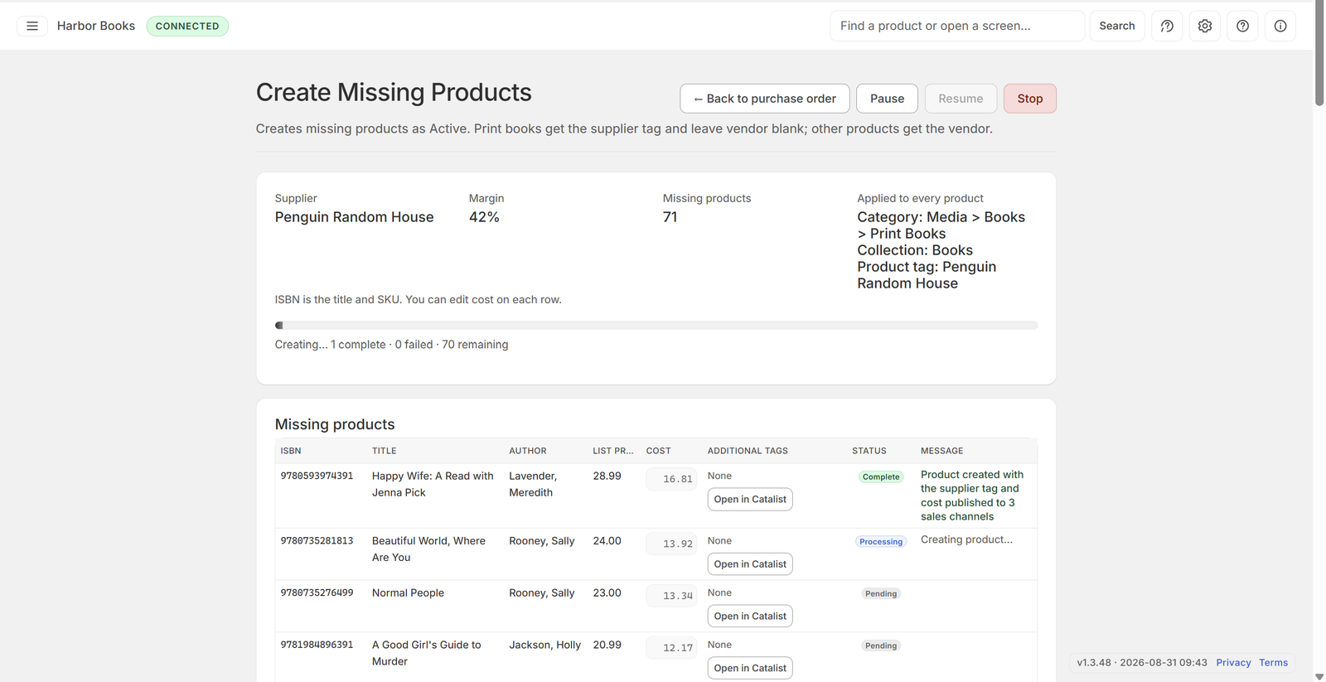Click the MESSAGE column header
Screen dimensions: 1326x682
pyautogui.click(x=942, y=451)
